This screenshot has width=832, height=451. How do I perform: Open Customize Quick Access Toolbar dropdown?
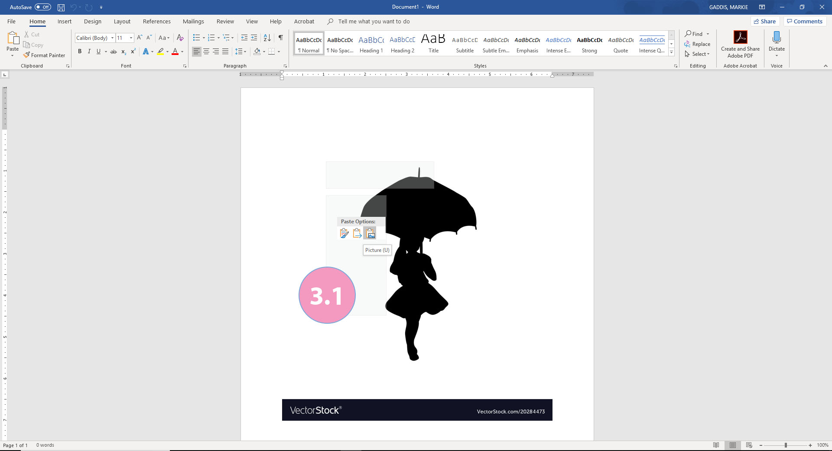tap(101, 7)
